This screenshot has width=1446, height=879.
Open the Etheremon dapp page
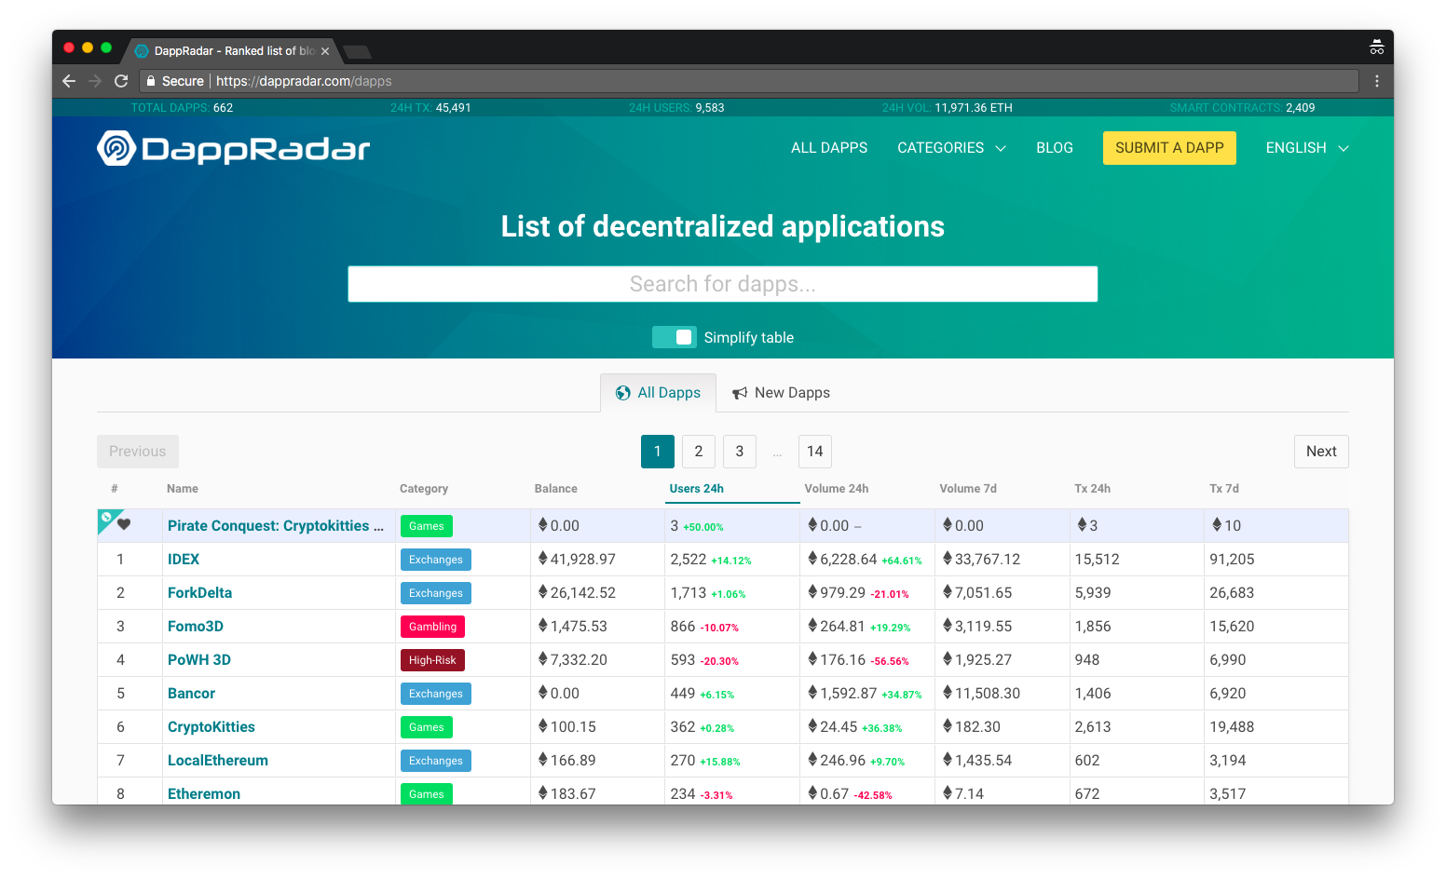pos(204,794)
